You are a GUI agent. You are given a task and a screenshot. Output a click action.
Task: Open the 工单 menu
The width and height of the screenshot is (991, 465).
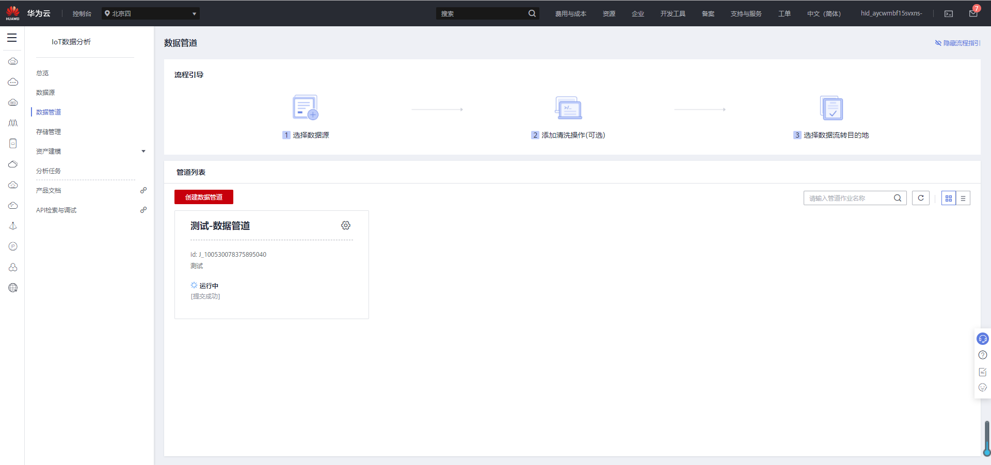[785, 14]
